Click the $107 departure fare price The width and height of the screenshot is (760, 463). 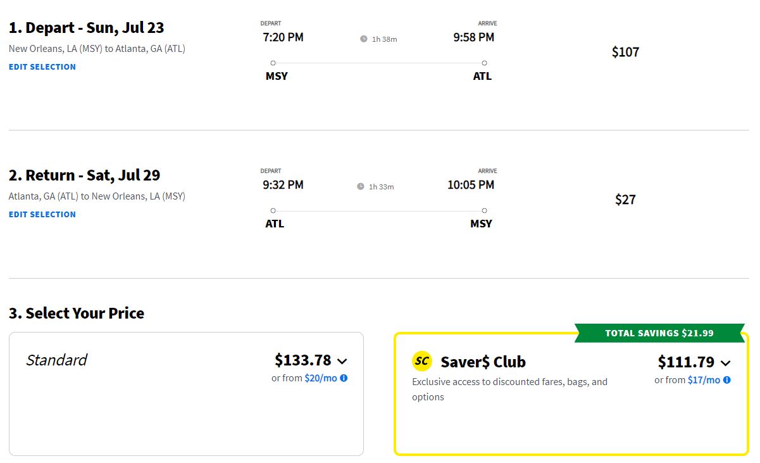tap(625, 52)
